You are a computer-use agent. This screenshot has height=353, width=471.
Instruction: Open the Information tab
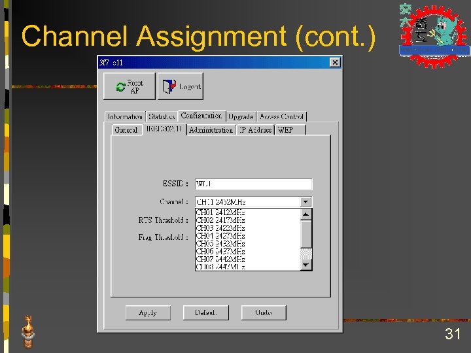pos(125,116)
